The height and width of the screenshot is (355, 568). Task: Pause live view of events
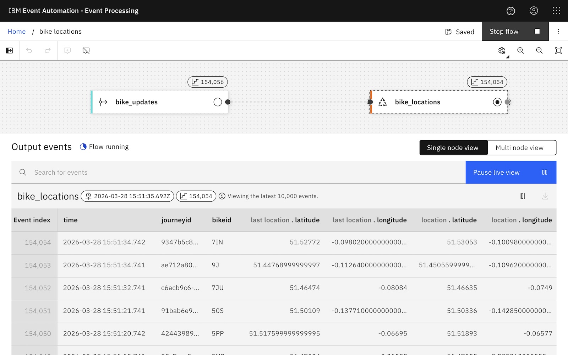click(510, 173)
